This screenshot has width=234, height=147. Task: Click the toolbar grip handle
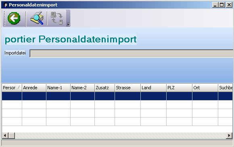click(4, 18)
